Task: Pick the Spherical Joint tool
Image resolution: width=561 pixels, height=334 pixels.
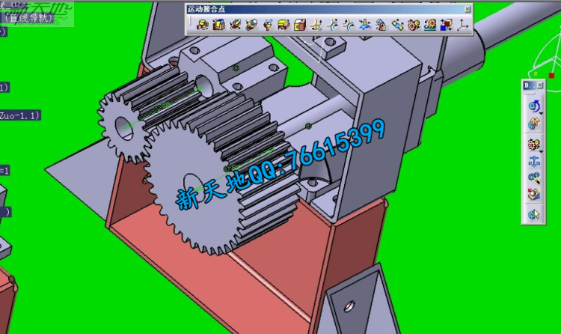Action: [x=267, y=25]
